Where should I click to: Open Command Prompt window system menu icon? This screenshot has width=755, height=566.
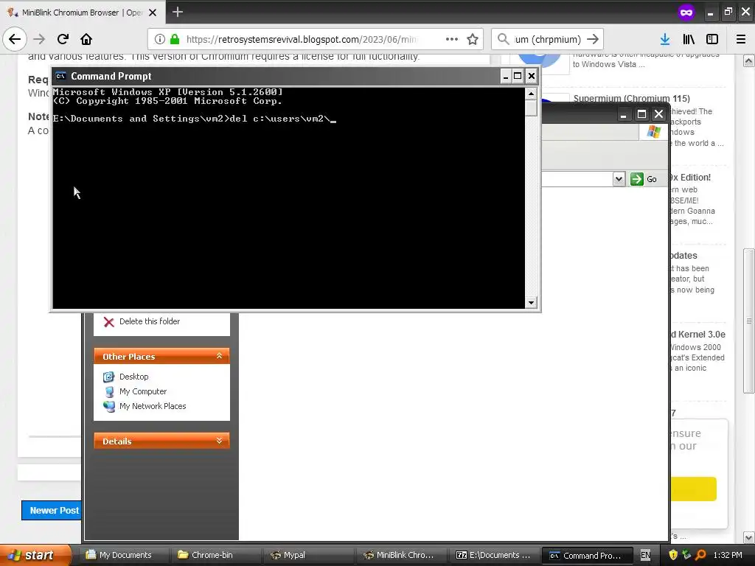[x=60, y=76]
